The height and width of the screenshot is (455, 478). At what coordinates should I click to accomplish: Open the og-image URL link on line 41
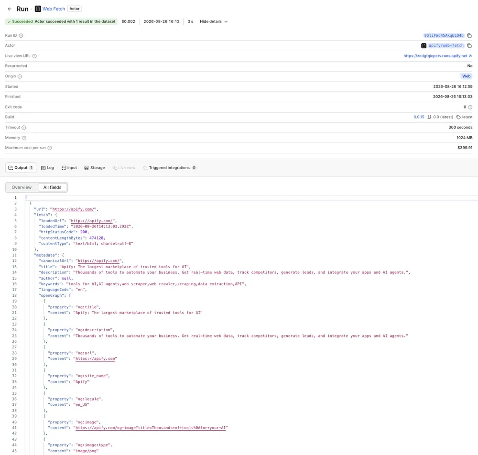tap(151, 428)
